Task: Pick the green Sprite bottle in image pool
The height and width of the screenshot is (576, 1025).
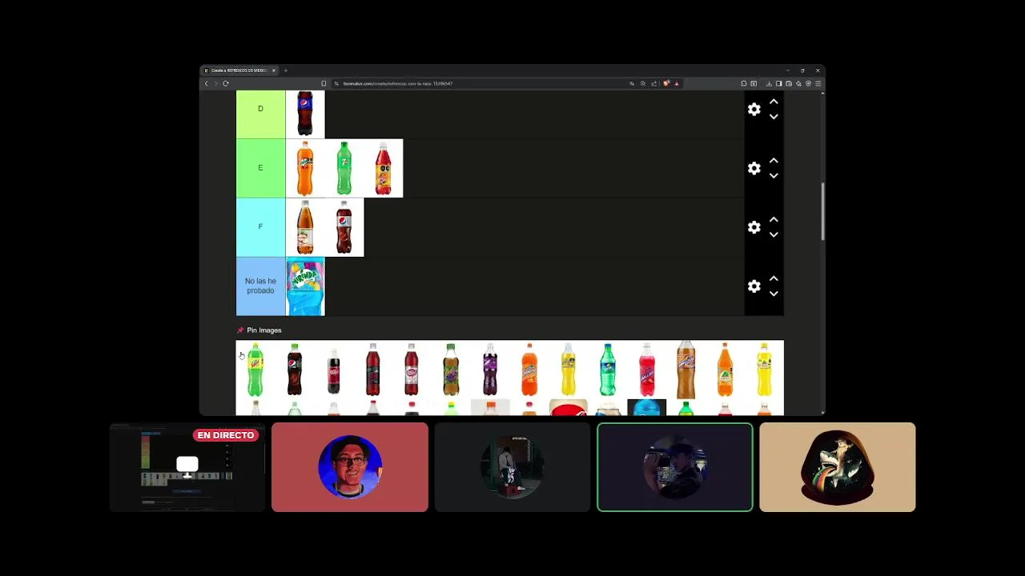Action: [x=608, y=370]
